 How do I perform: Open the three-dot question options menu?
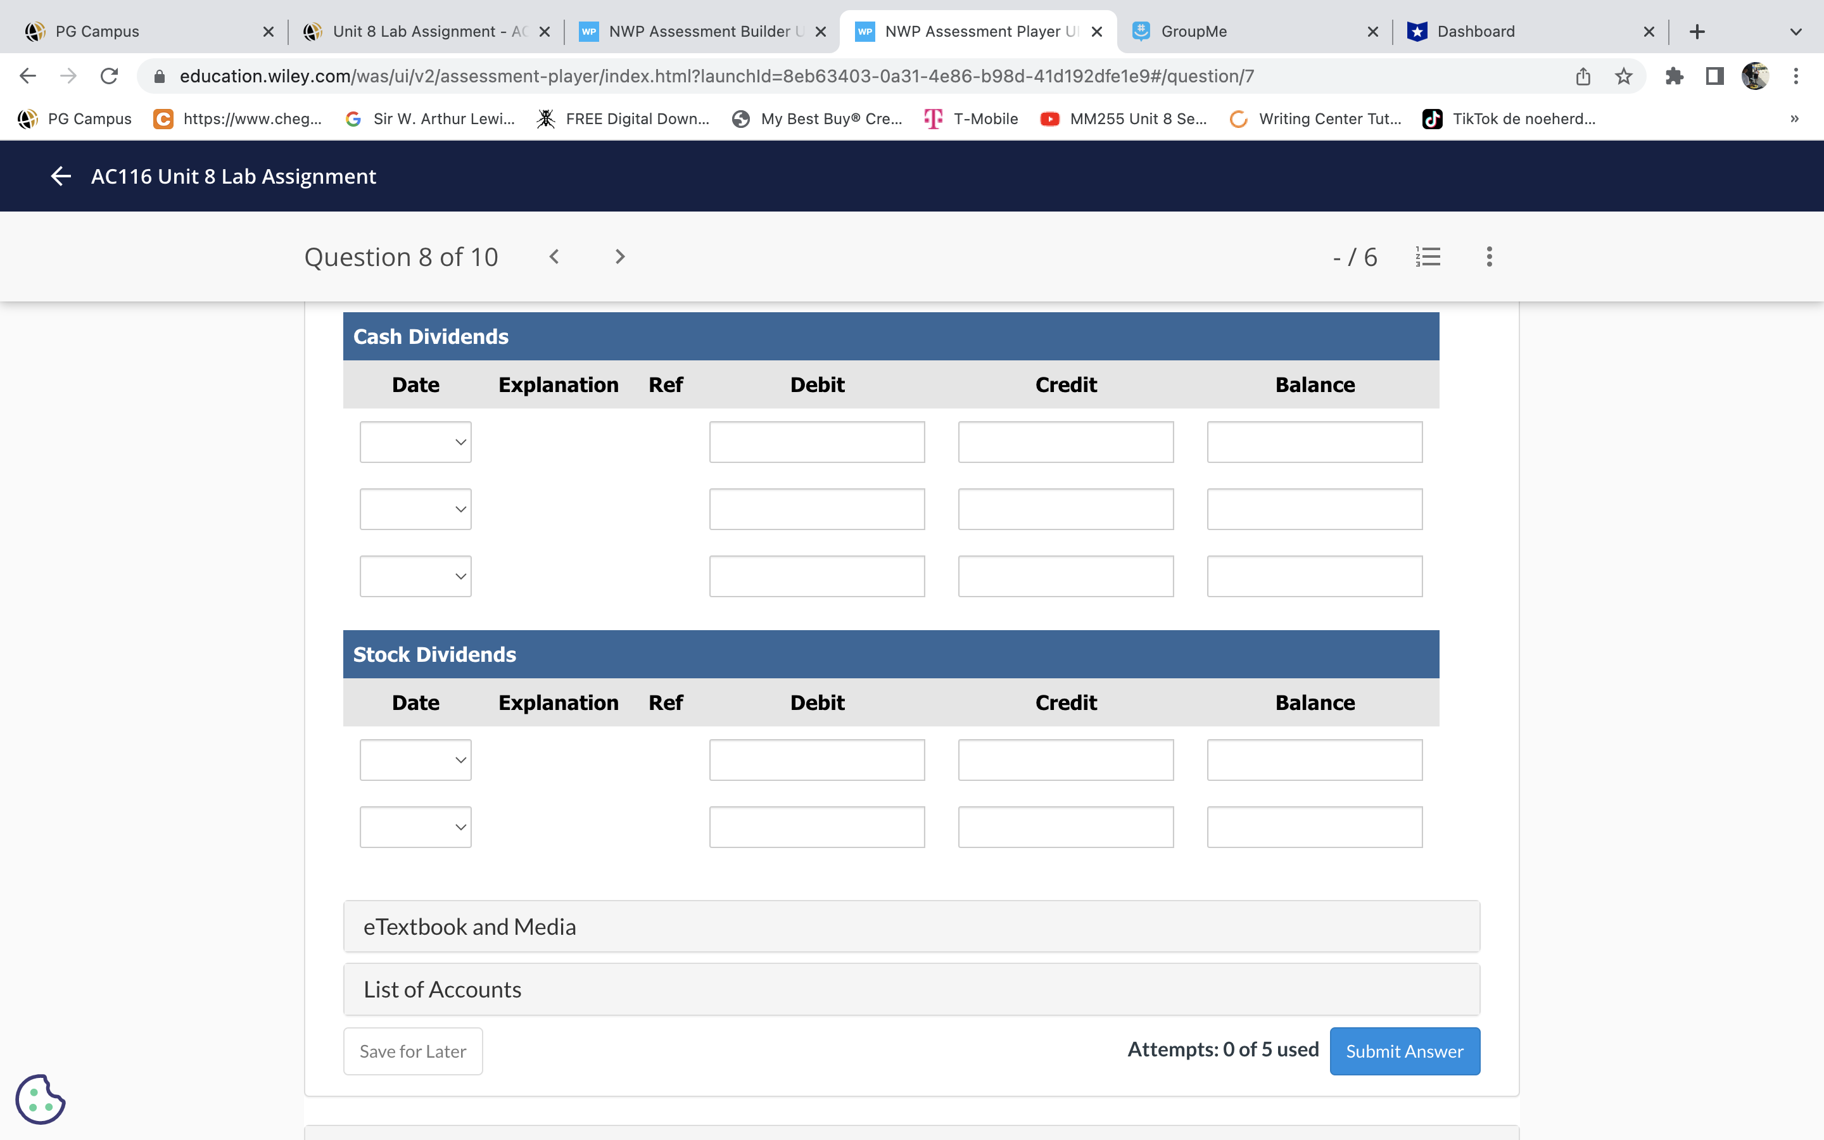point(1488,257)
